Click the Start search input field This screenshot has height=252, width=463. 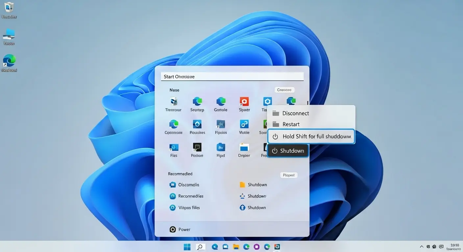pos(232,76)
